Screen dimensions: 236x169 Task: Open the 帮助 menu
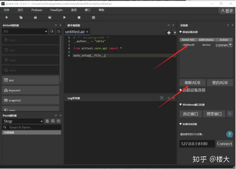[x=101, y=10]
